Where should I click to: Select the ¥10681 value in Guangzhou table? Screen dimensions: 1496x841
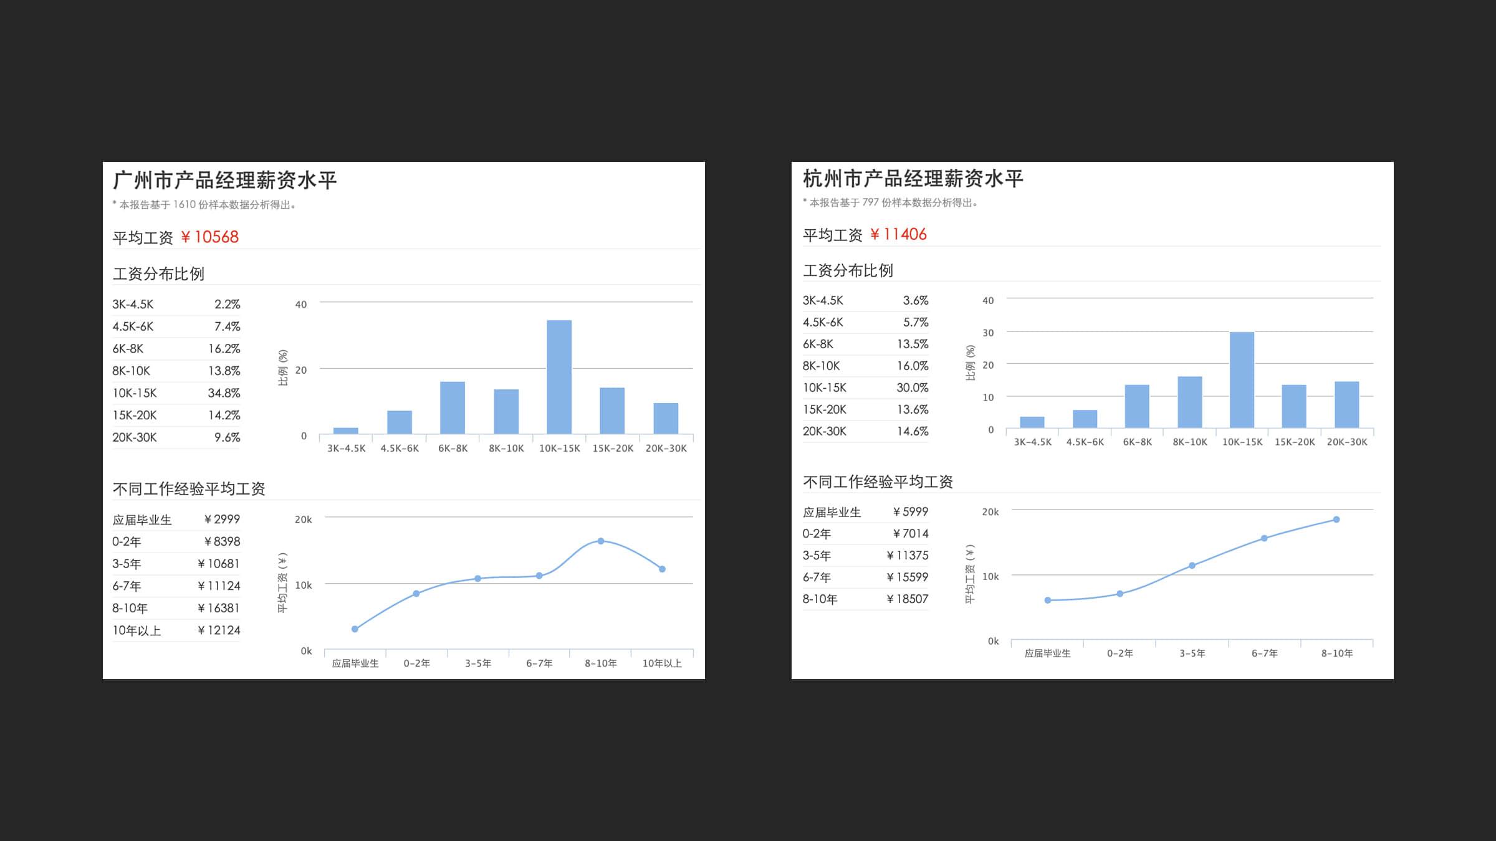[x=219, y=564]
